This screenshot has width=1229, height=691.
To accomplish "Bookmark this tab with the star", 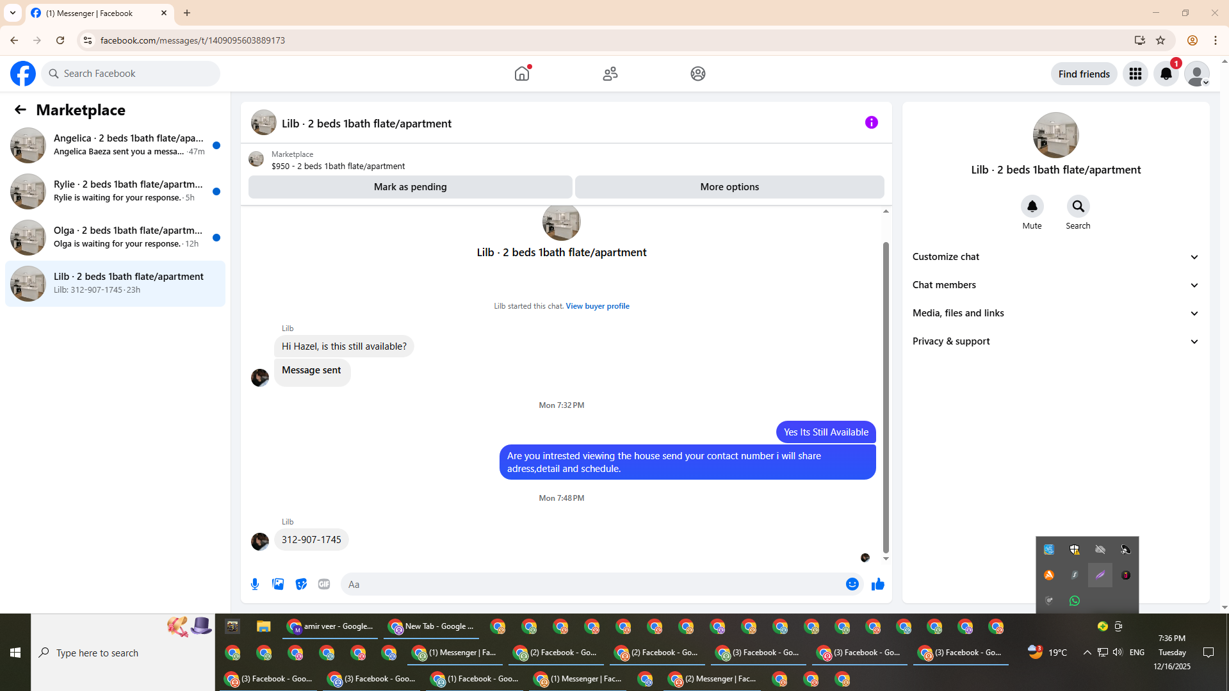I will (1160, 40).
